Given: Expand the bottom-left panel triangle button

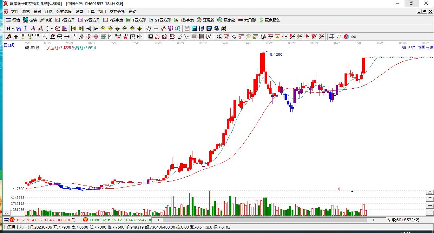Looking at the screenshot, I should coord(6,213).
